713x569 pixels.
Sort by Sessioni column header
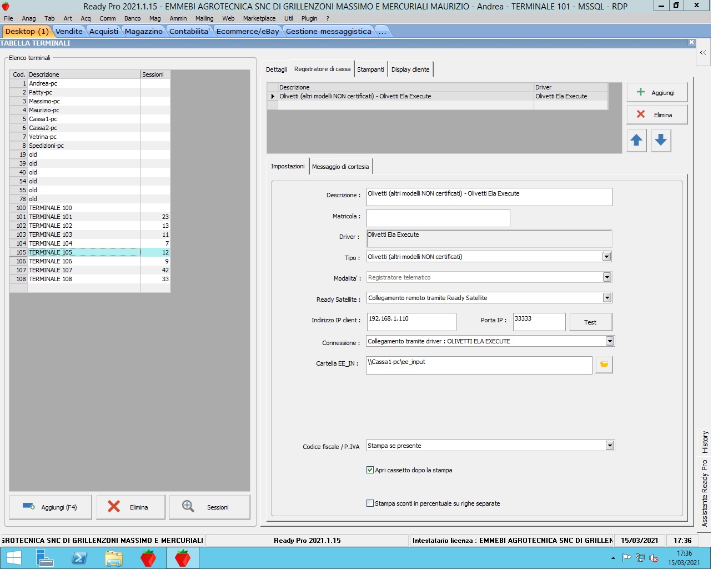pos(155,74)
